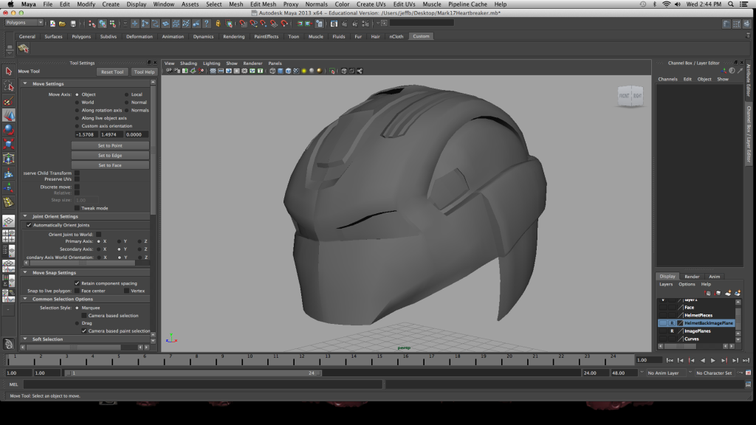Uncheck Automatically Orient Joints
756x425 pixels.
pos(29,225)
